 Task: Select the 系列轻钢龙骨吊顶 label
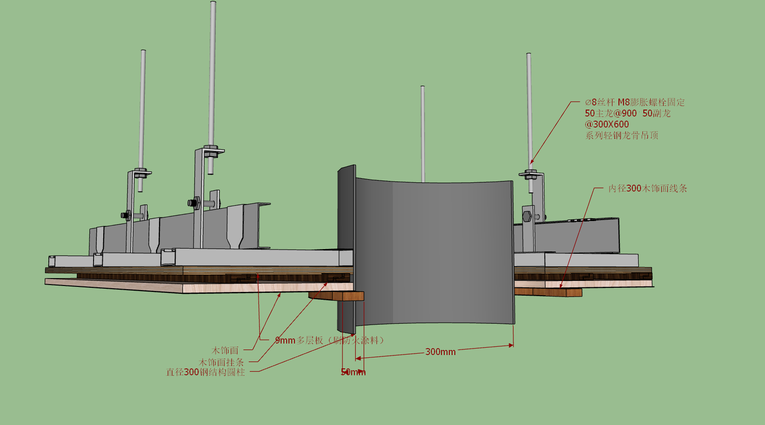[x=622, y=135]
